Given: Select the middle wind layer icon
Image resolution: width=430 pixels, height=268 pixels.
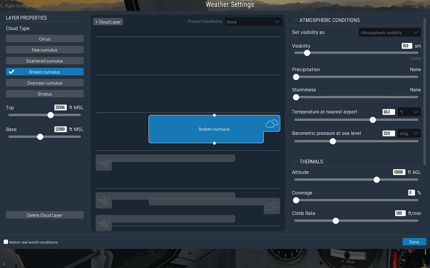Looking at the screenshot, I should (104, 201).
